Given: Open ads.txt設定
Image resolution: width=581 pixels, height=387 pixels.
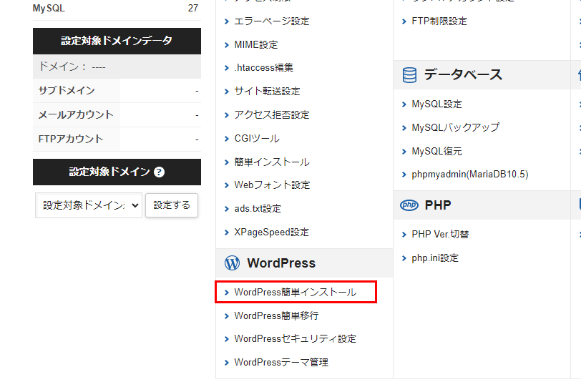Looking at the screenshot, I should 258,208.
